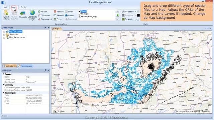Click Export features in the ribbon

point(6,15)
